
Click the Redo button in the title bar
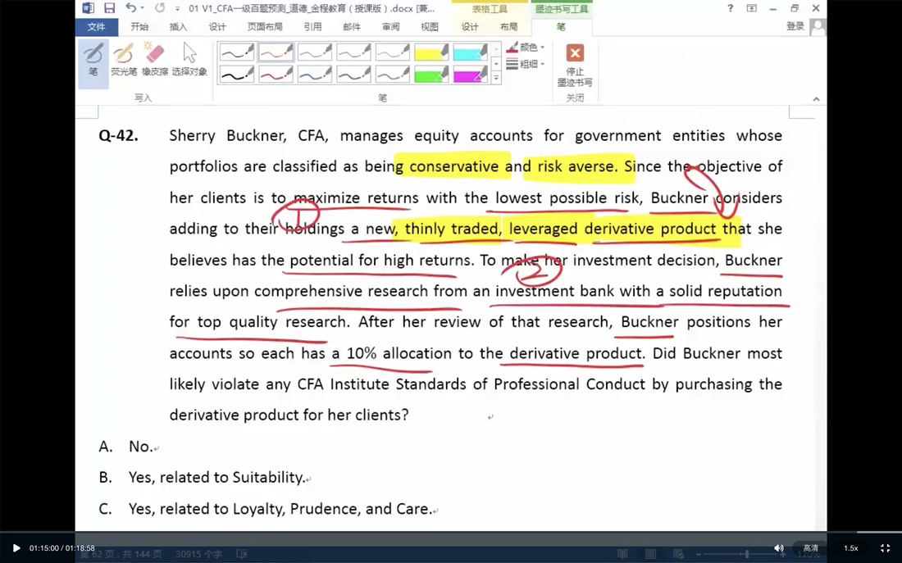pyautogui.click(x=160, y=8)
